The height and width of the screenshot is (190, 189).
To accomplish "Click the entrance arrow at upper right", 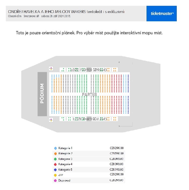I will pos(119,62).
